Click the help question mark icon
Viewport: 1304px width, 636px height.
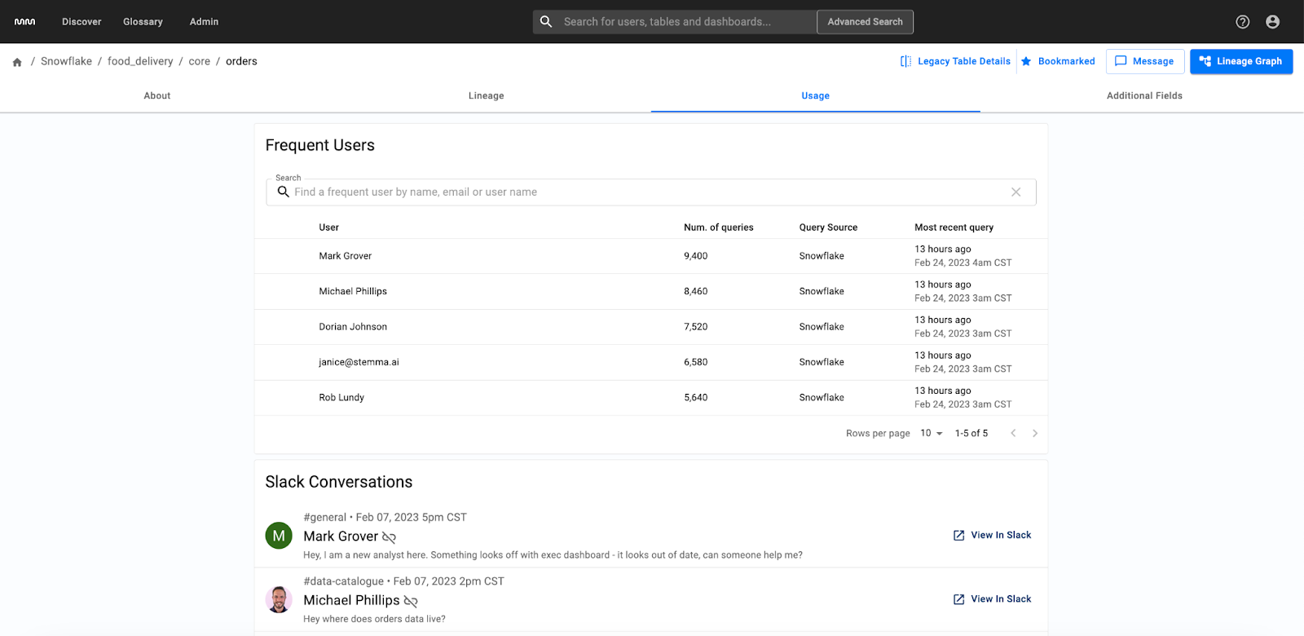[1242, 22]
